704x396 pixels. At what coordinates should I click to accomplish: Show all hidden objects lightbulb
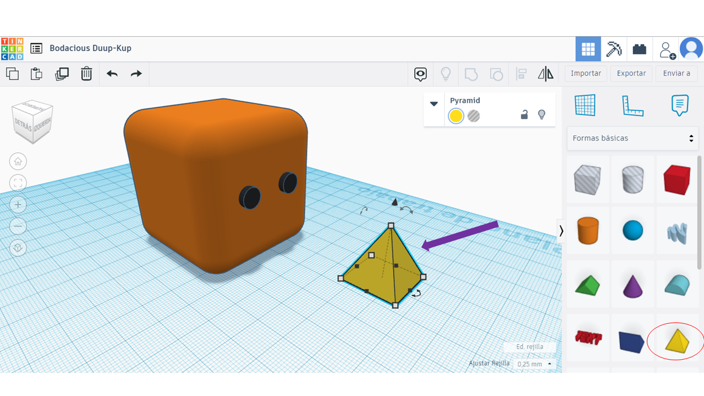(x=446, y=74)
